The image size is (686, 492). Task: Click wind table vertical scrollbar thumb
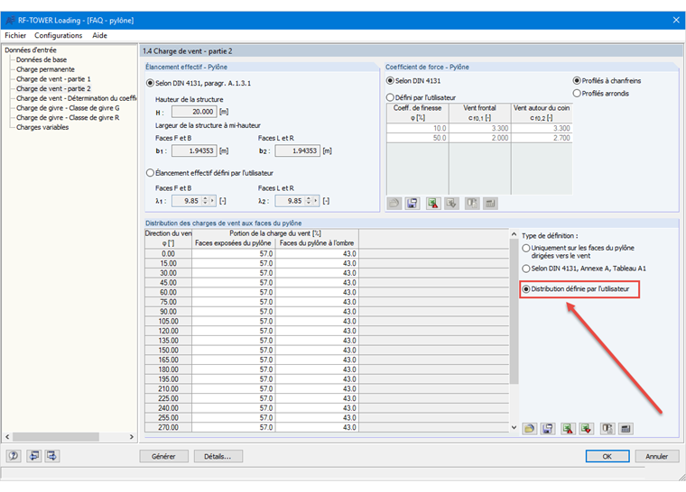(514, 311)
